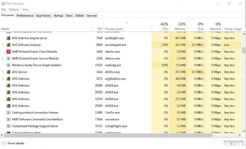Expand the AMD External Events Service Module group
This screenshot has width=246, height=149.
tap(3, 58)
